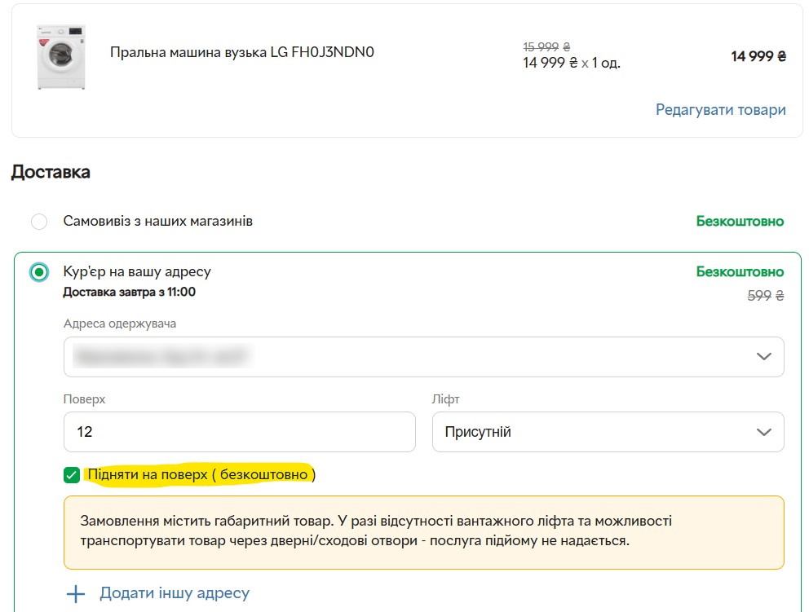Click the Кур'єр на вашу адресу label text
The image size is (809, 612).
pos(137,271)
